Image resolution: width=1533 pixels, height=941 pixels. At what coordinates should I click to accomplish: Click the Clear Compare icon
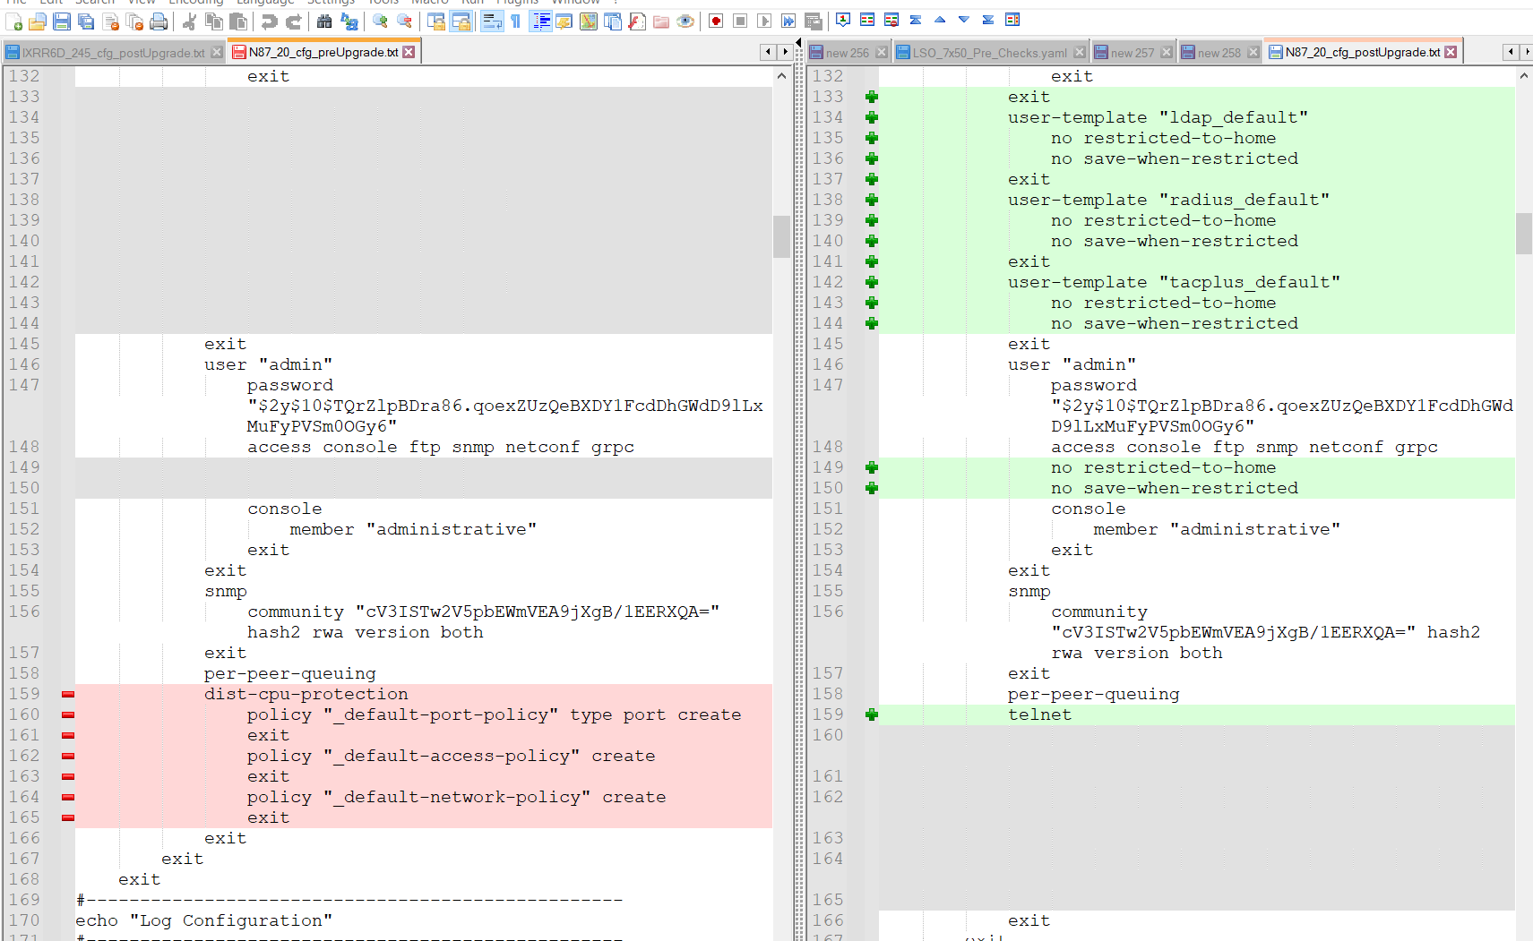[x=891, y=20]
